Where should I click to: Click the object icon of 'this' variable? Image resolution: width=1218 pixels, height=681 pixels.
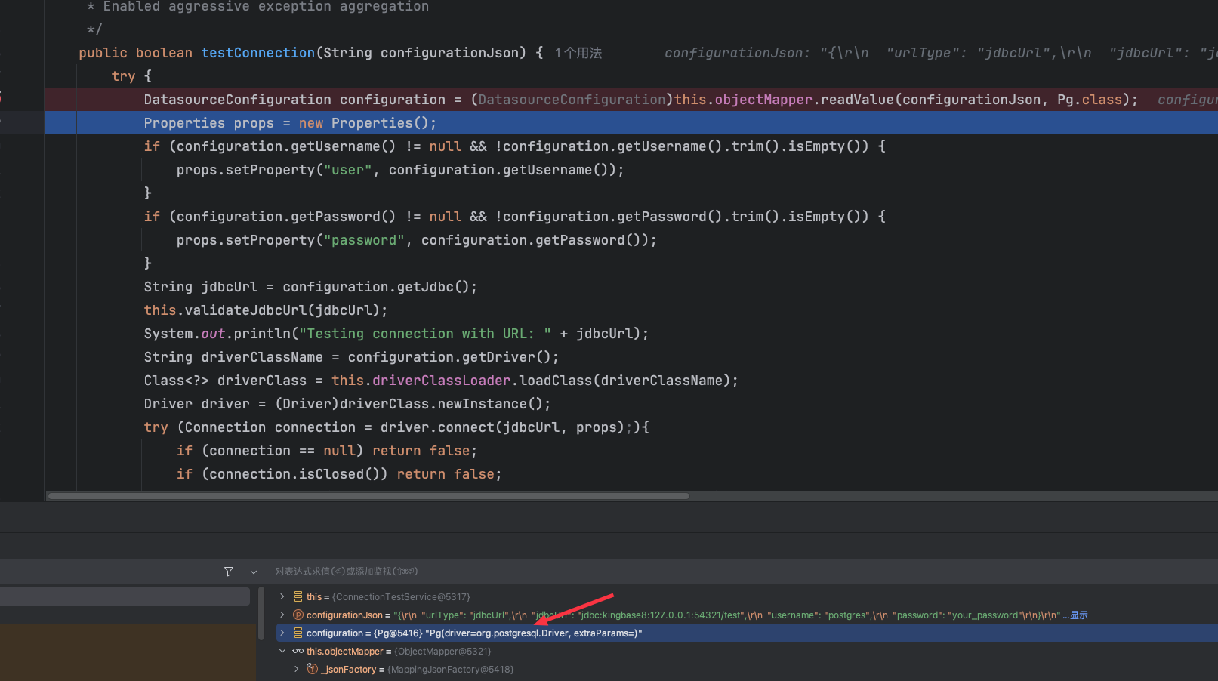[x=298, y=596]
